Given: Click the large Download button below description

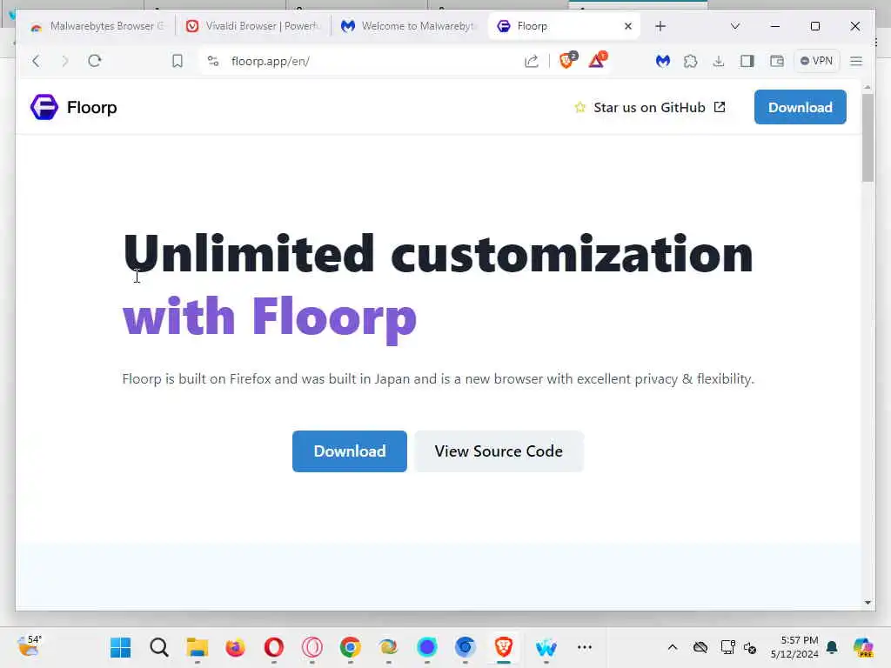Looking at the screenshot, I should tap(350, 451).
